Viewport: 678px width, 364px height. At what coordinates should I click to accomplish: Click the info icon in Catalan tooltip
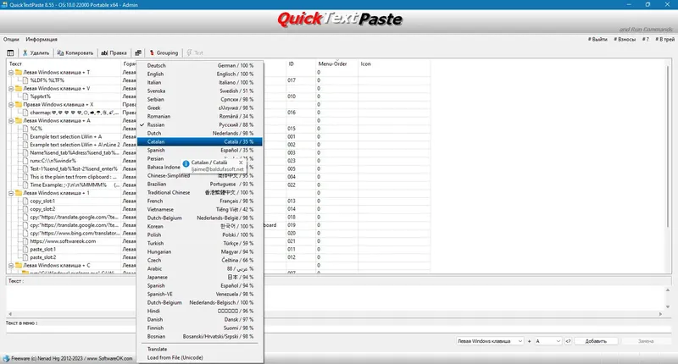186,163
